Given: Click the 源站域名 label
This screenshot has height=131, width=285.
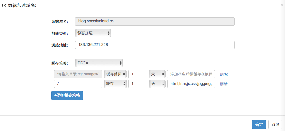Looking at the screenshot, I should (x=60, y=22).
